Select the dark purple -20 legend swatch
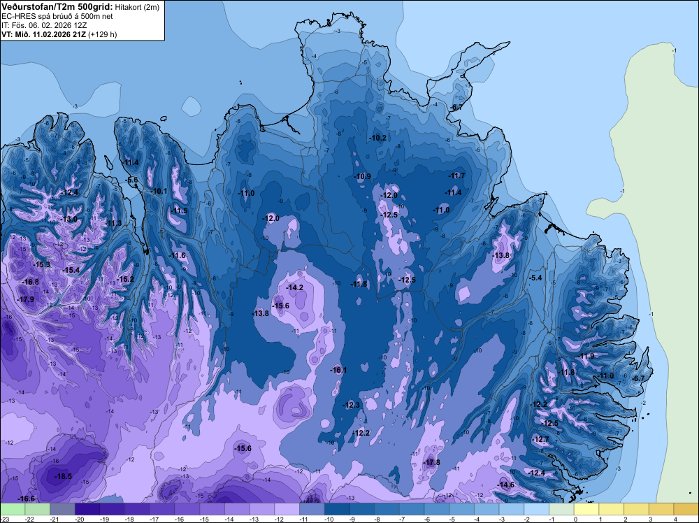This screenshot has width=699, height=523. tap(87, 509)
